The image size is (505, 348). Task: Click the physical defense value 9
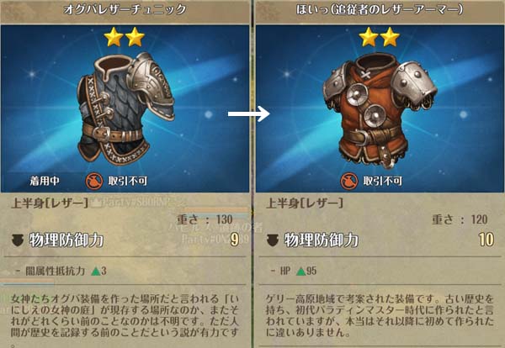click(x=235, y=240)
